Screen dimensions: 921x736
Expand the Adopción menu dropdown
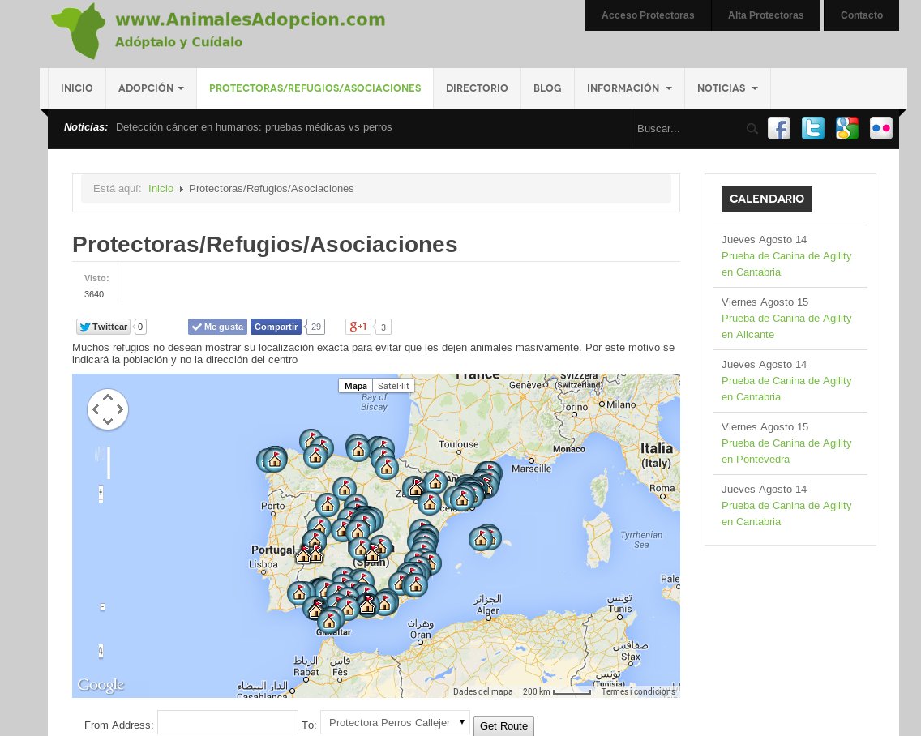click(151, 88)
